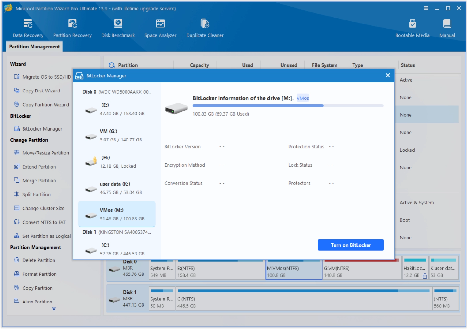Click lock icon on H: BitLocker partition

pos(425,276)
